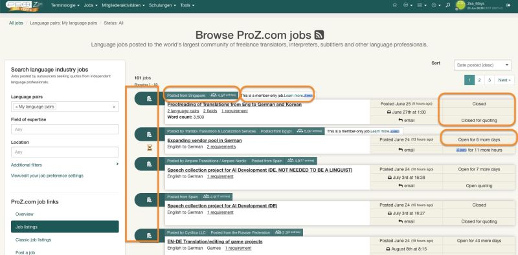518x255 pixels.
Task: Clear the Language pairs field with its x
Action: click(114, 107)
